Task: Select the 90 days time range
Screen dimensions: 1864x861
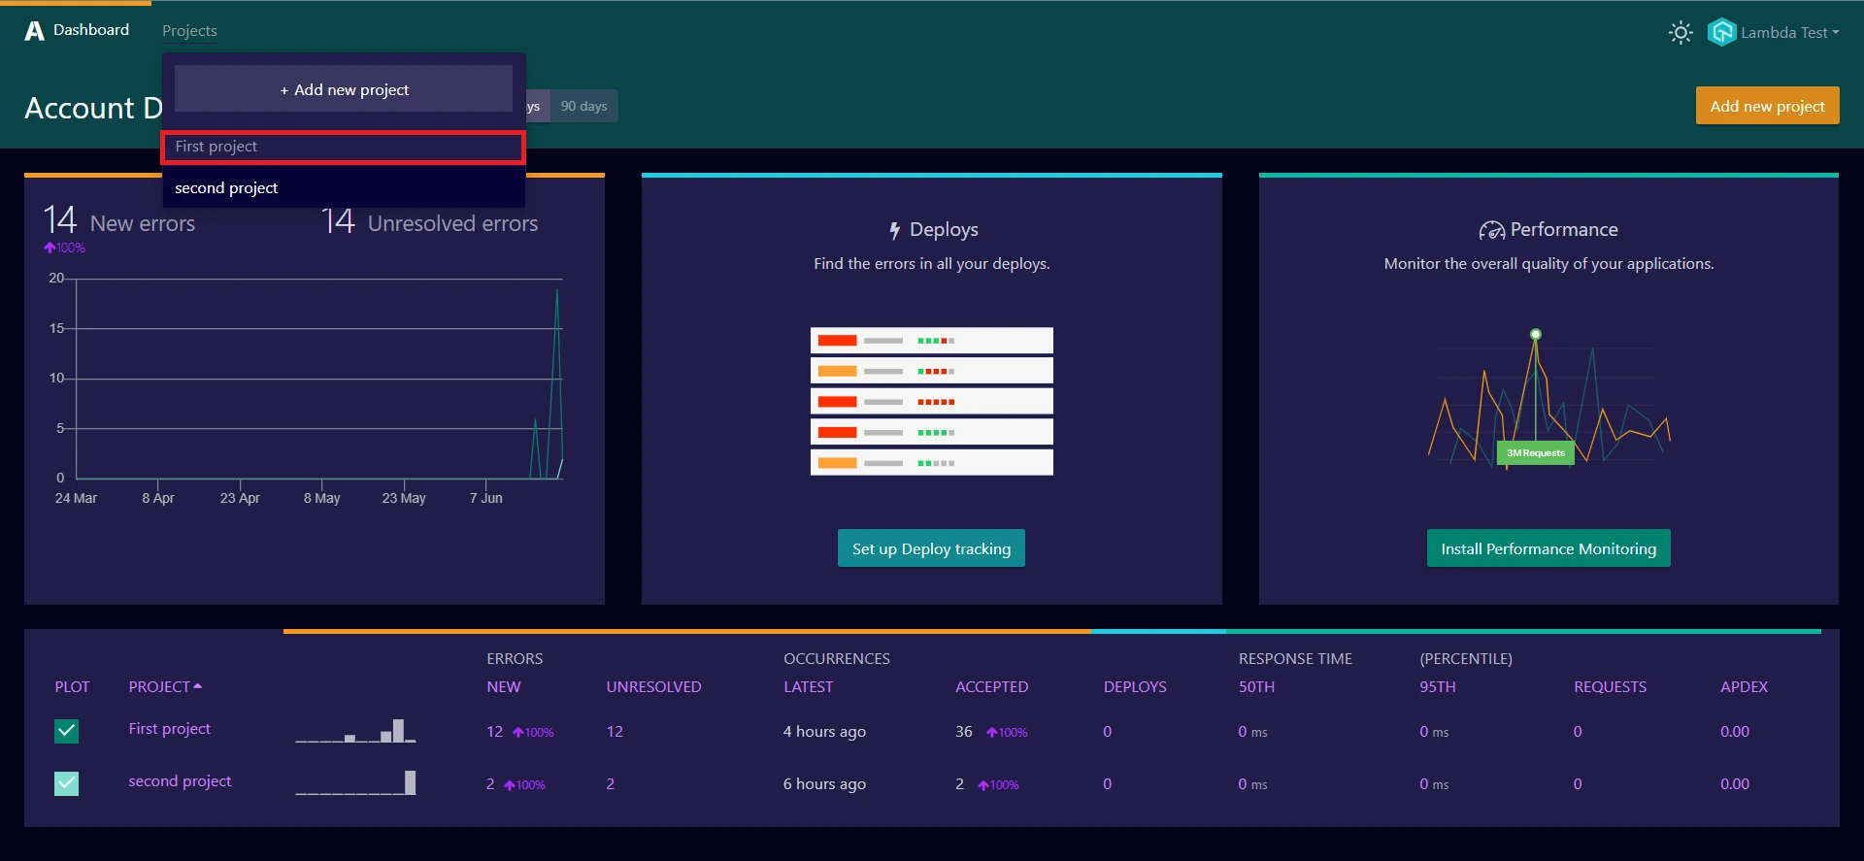Action: coord(583,107)
